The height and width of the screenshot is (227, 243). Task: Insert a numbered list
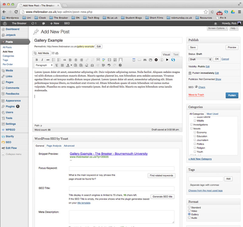[x=59, y=60]
